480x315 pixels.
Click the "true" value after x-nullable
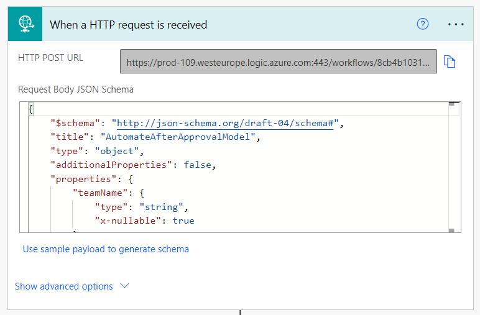[x=183, y=221]
